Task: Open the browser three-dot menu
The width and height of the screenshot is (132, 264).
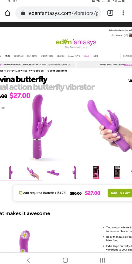Action: (123, 13)
